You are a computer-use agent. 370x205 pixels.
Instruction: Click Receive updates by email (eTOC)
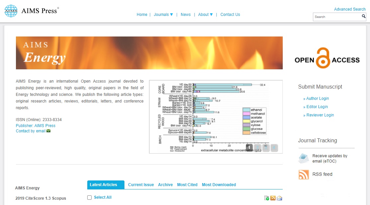tap(330, 159)
